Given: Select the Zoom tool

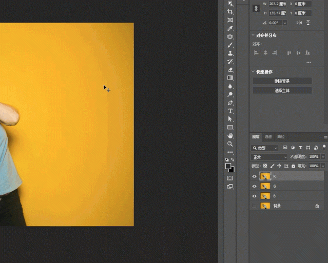Looking at the screenshot, I should pos(230,144).
